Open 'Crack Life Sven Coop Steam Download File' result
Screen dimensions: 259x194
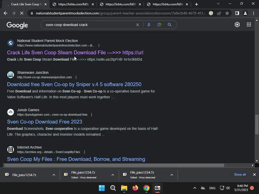75,53
